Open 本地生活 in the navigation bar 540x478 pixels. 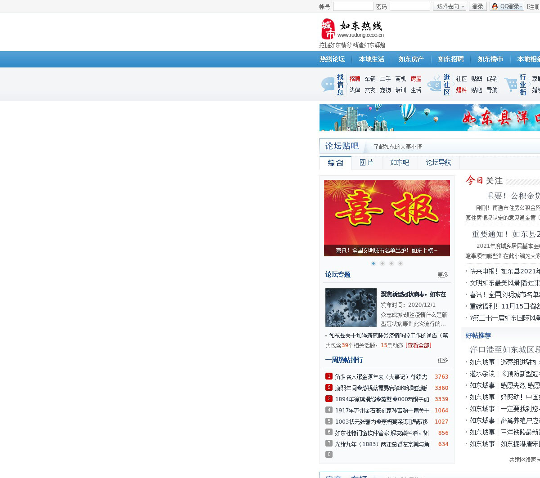(x=372, y=59)
